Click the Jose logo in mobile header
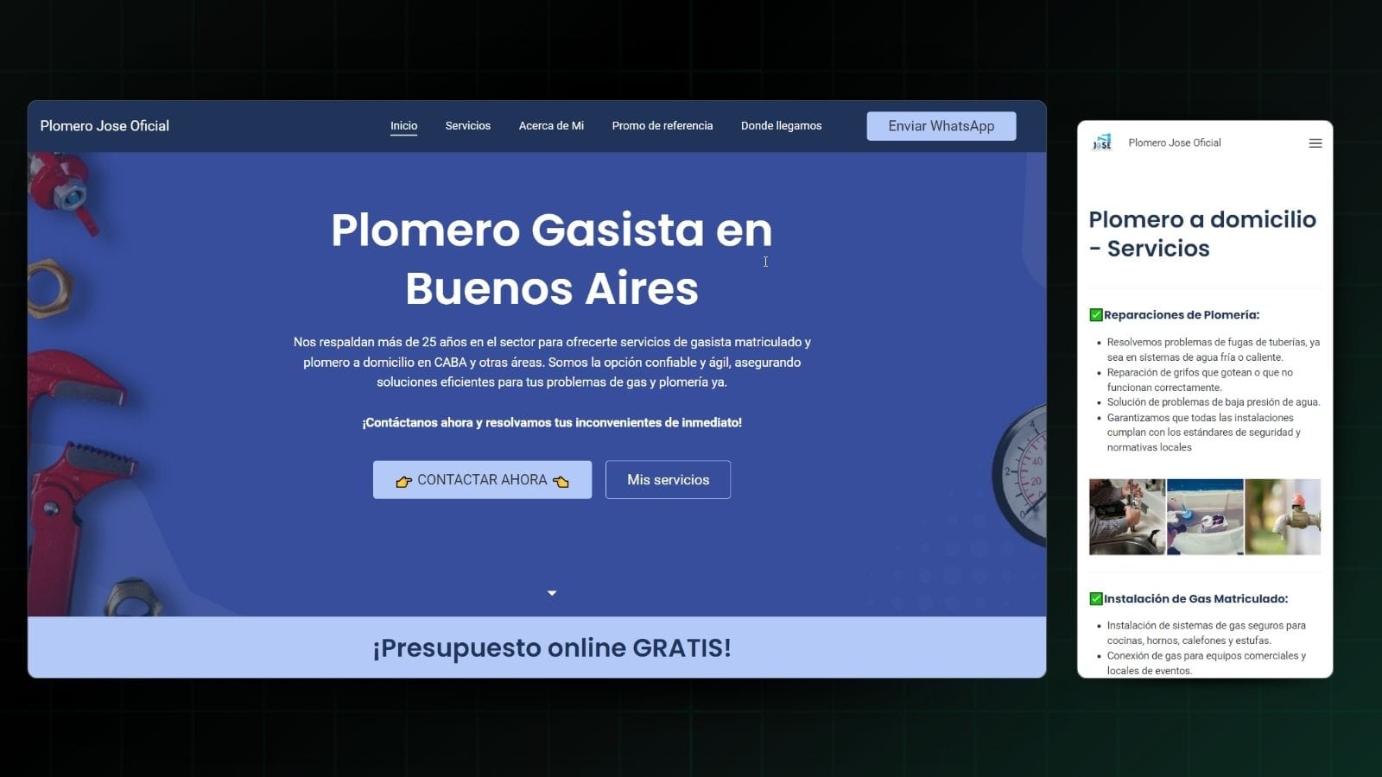Image resolution: width=1382 pixels, height=777 pixels. pyautogui.click(x=1102, y=142)
